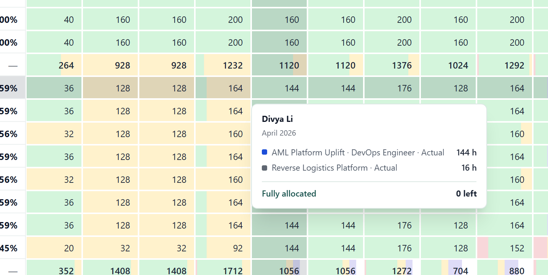Click the blue AML Platform Uplift color dot

[265, 152]
